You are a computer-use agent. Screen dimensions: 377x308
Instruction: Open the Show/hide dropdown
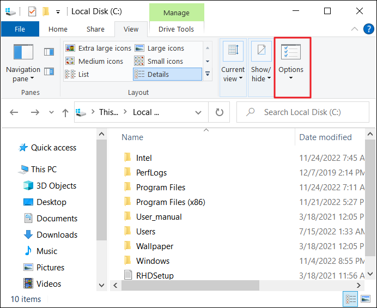(x=261, y=68)
